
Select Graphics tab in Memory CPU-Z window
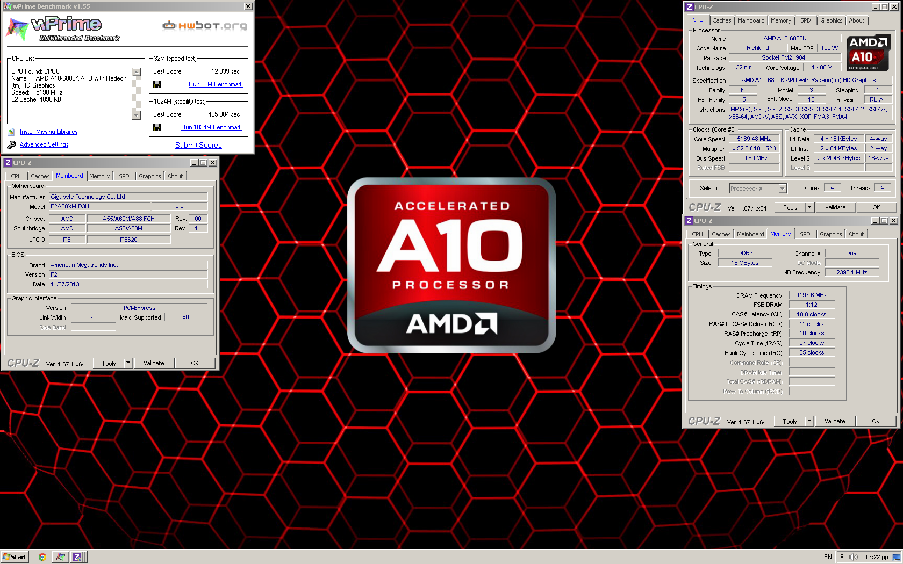(830, 234)
